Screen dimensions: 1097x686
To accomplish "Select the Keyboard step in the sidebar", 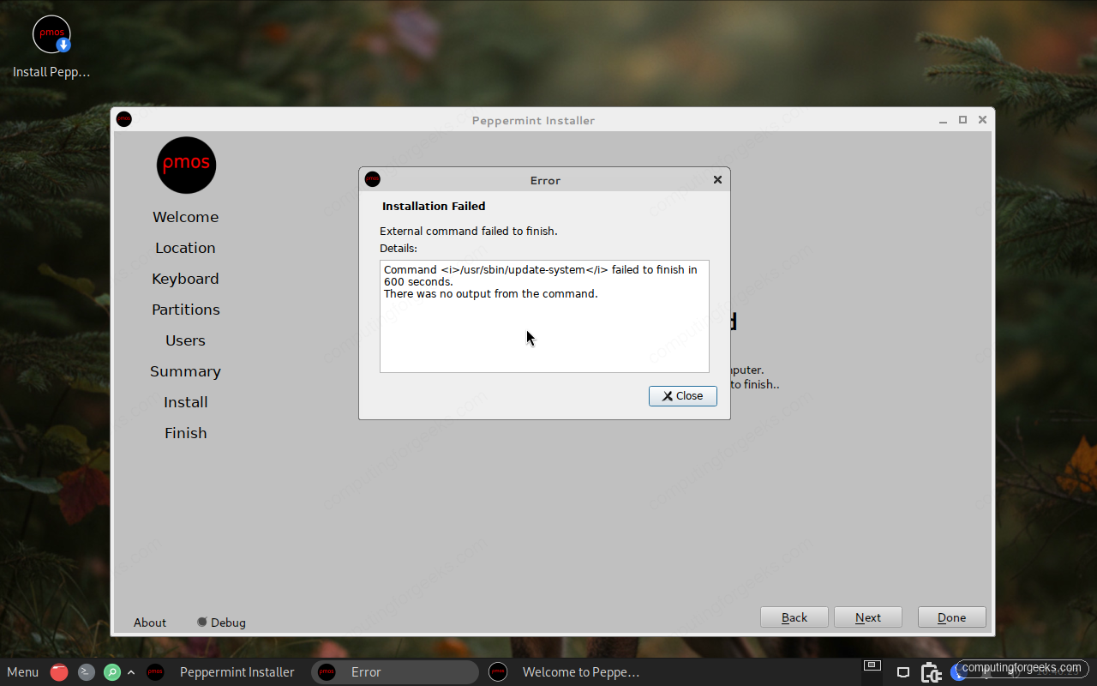I will pyautogui.click(x=185, y=279).
